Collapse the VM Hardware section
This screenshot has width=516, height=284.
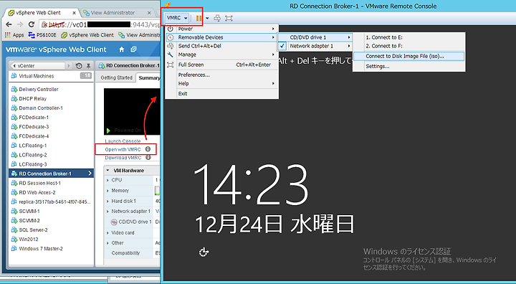(108, 171)
